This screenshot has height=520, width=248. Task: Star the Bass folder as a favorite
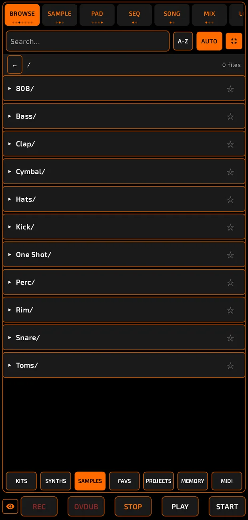coord(230,116)
